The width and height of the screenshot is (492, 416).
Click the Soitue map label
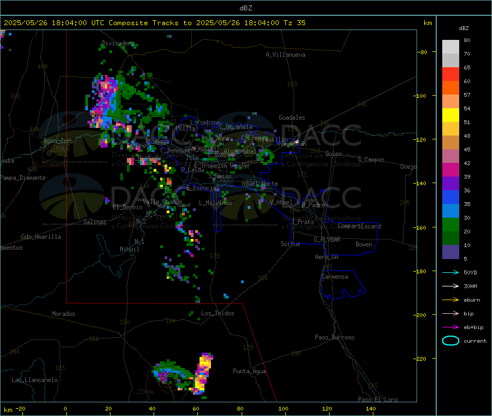(x=290, y=244)
